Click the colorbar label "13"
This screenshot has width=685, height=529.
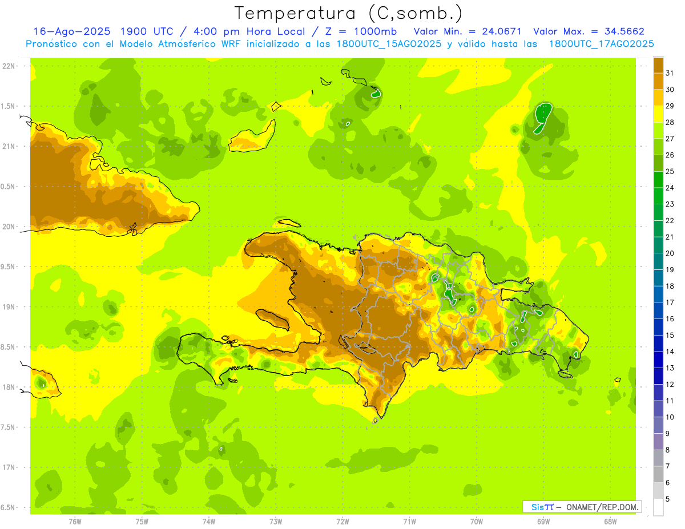pos(670,368)
